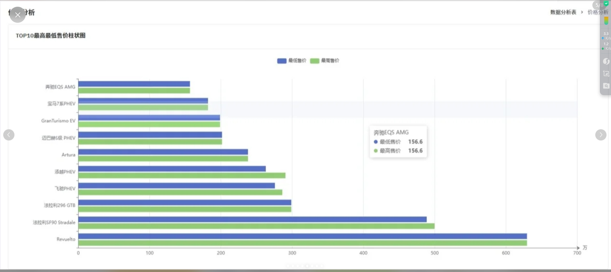The height and width of the screenshot is (272, 611).
Task: Click the tooltip title 奔驰EQS AMG
Action: (x=391, y=132)
